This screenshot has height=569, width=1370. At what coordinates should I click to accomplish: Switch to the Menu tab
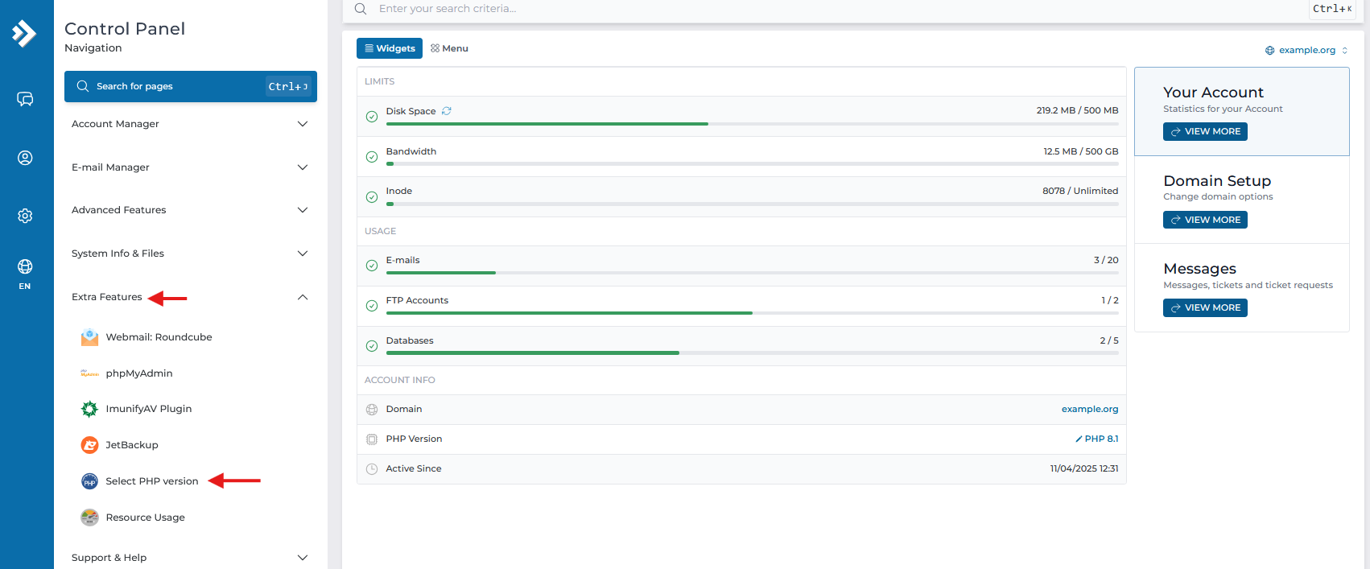(449, 48)
